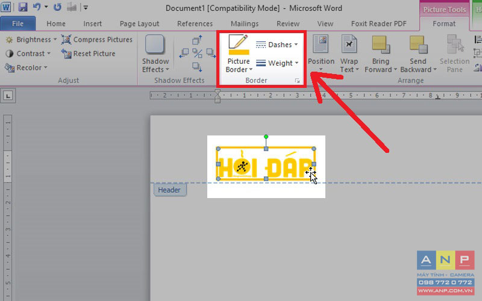The image size is (482, 301).
Task: Click the Header label tag
Action: 170,190
